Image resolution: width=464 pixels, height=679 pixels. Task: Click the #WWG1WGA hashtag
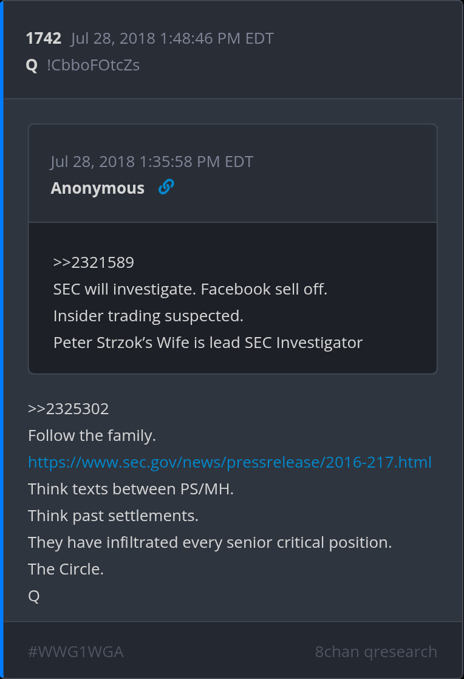click(x=75, y=652)
